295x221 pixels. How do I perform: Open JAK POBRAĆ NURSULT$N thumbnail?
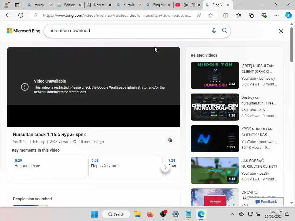(x=215, y=170)
